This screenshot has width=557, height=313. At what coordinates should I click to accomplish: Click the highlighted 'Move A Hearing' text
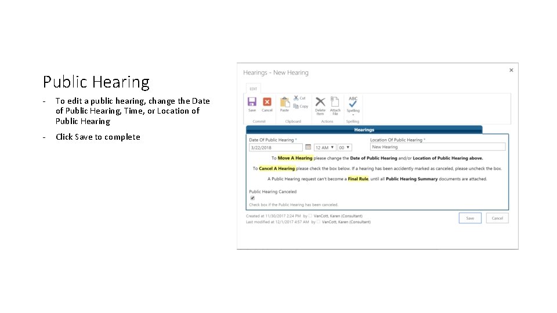[x=295, y=158]
